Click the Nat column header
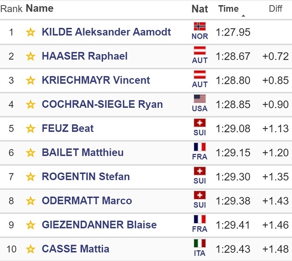This screenshot has height=261, width=292. (200, 9)
